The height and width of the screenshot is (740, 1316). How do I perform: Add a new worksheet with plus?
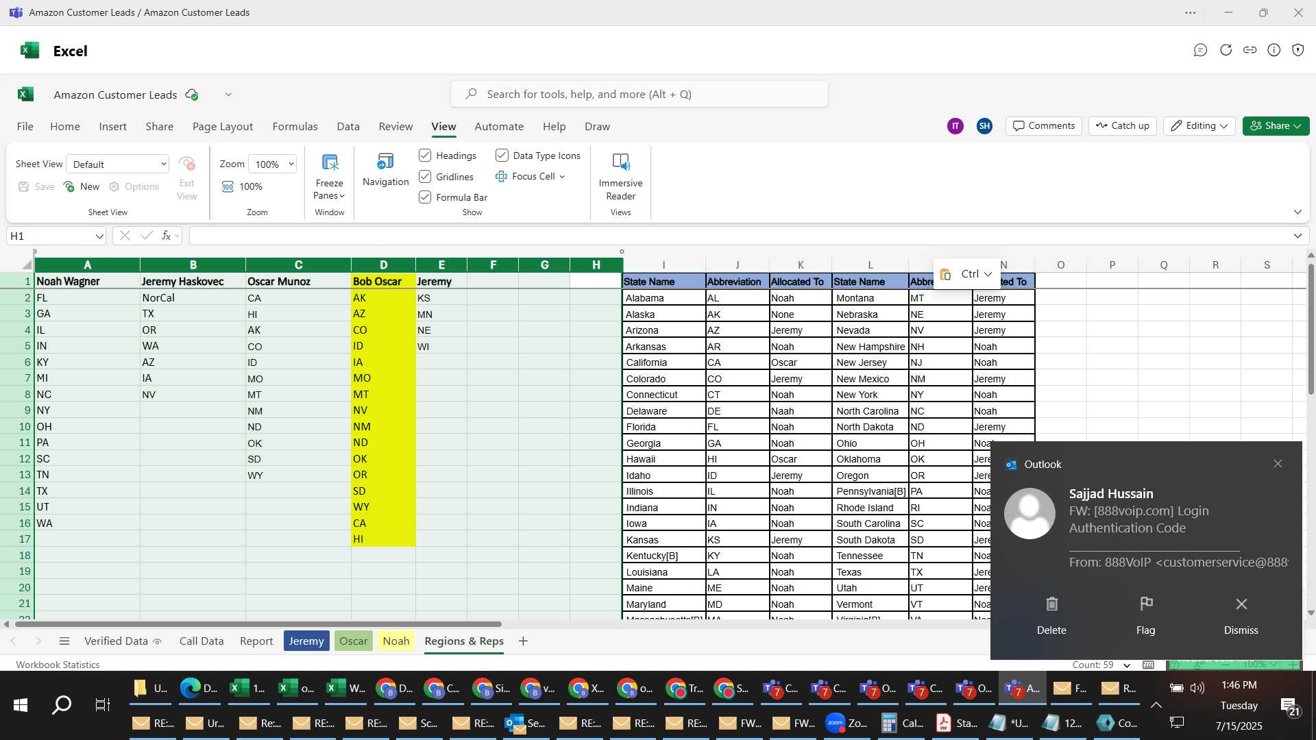click(x=523, y=641)
